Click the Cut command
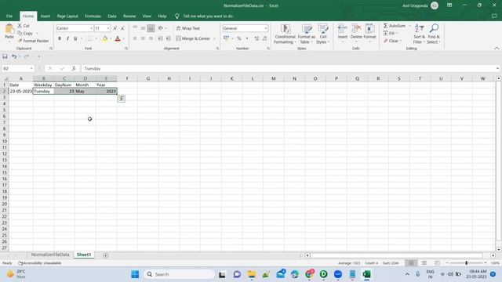The image size is (502, 282). pyautogui.click(x=24, y=26)
